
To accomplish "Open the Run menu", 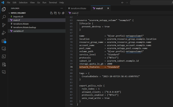I will (44, 2).
